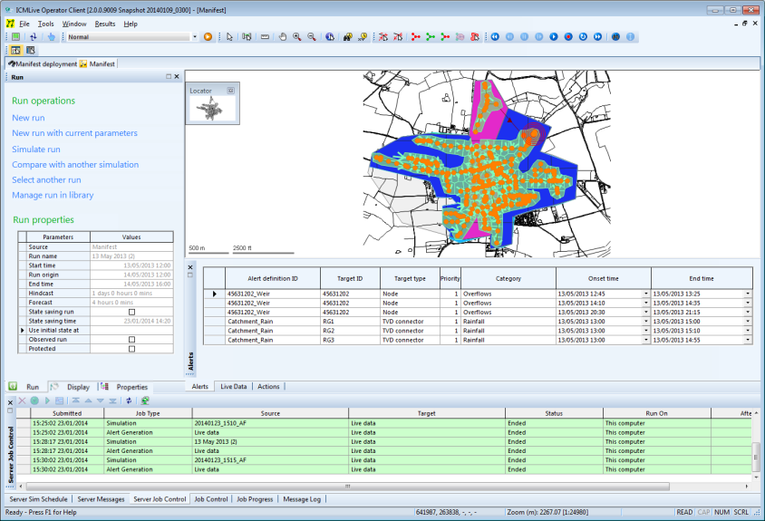Enable the State saving run checkbox
This screenshot has height=521, width=765.
point(131,312)
